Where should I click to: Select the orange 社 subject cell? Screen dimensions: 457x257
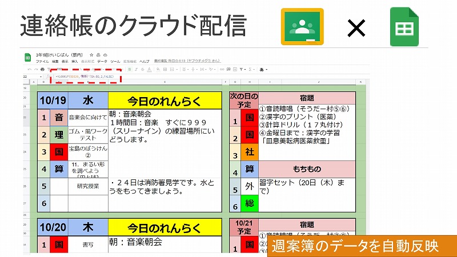250,152
